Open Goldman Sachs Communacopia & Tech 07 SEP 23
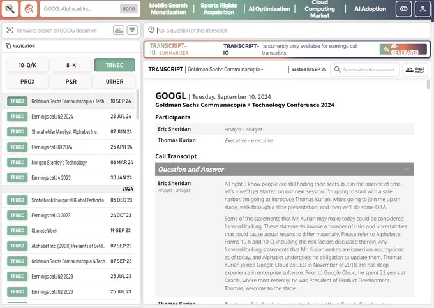Image resolution: width=434 pixels, height=308 pixels. pos(69,261)
